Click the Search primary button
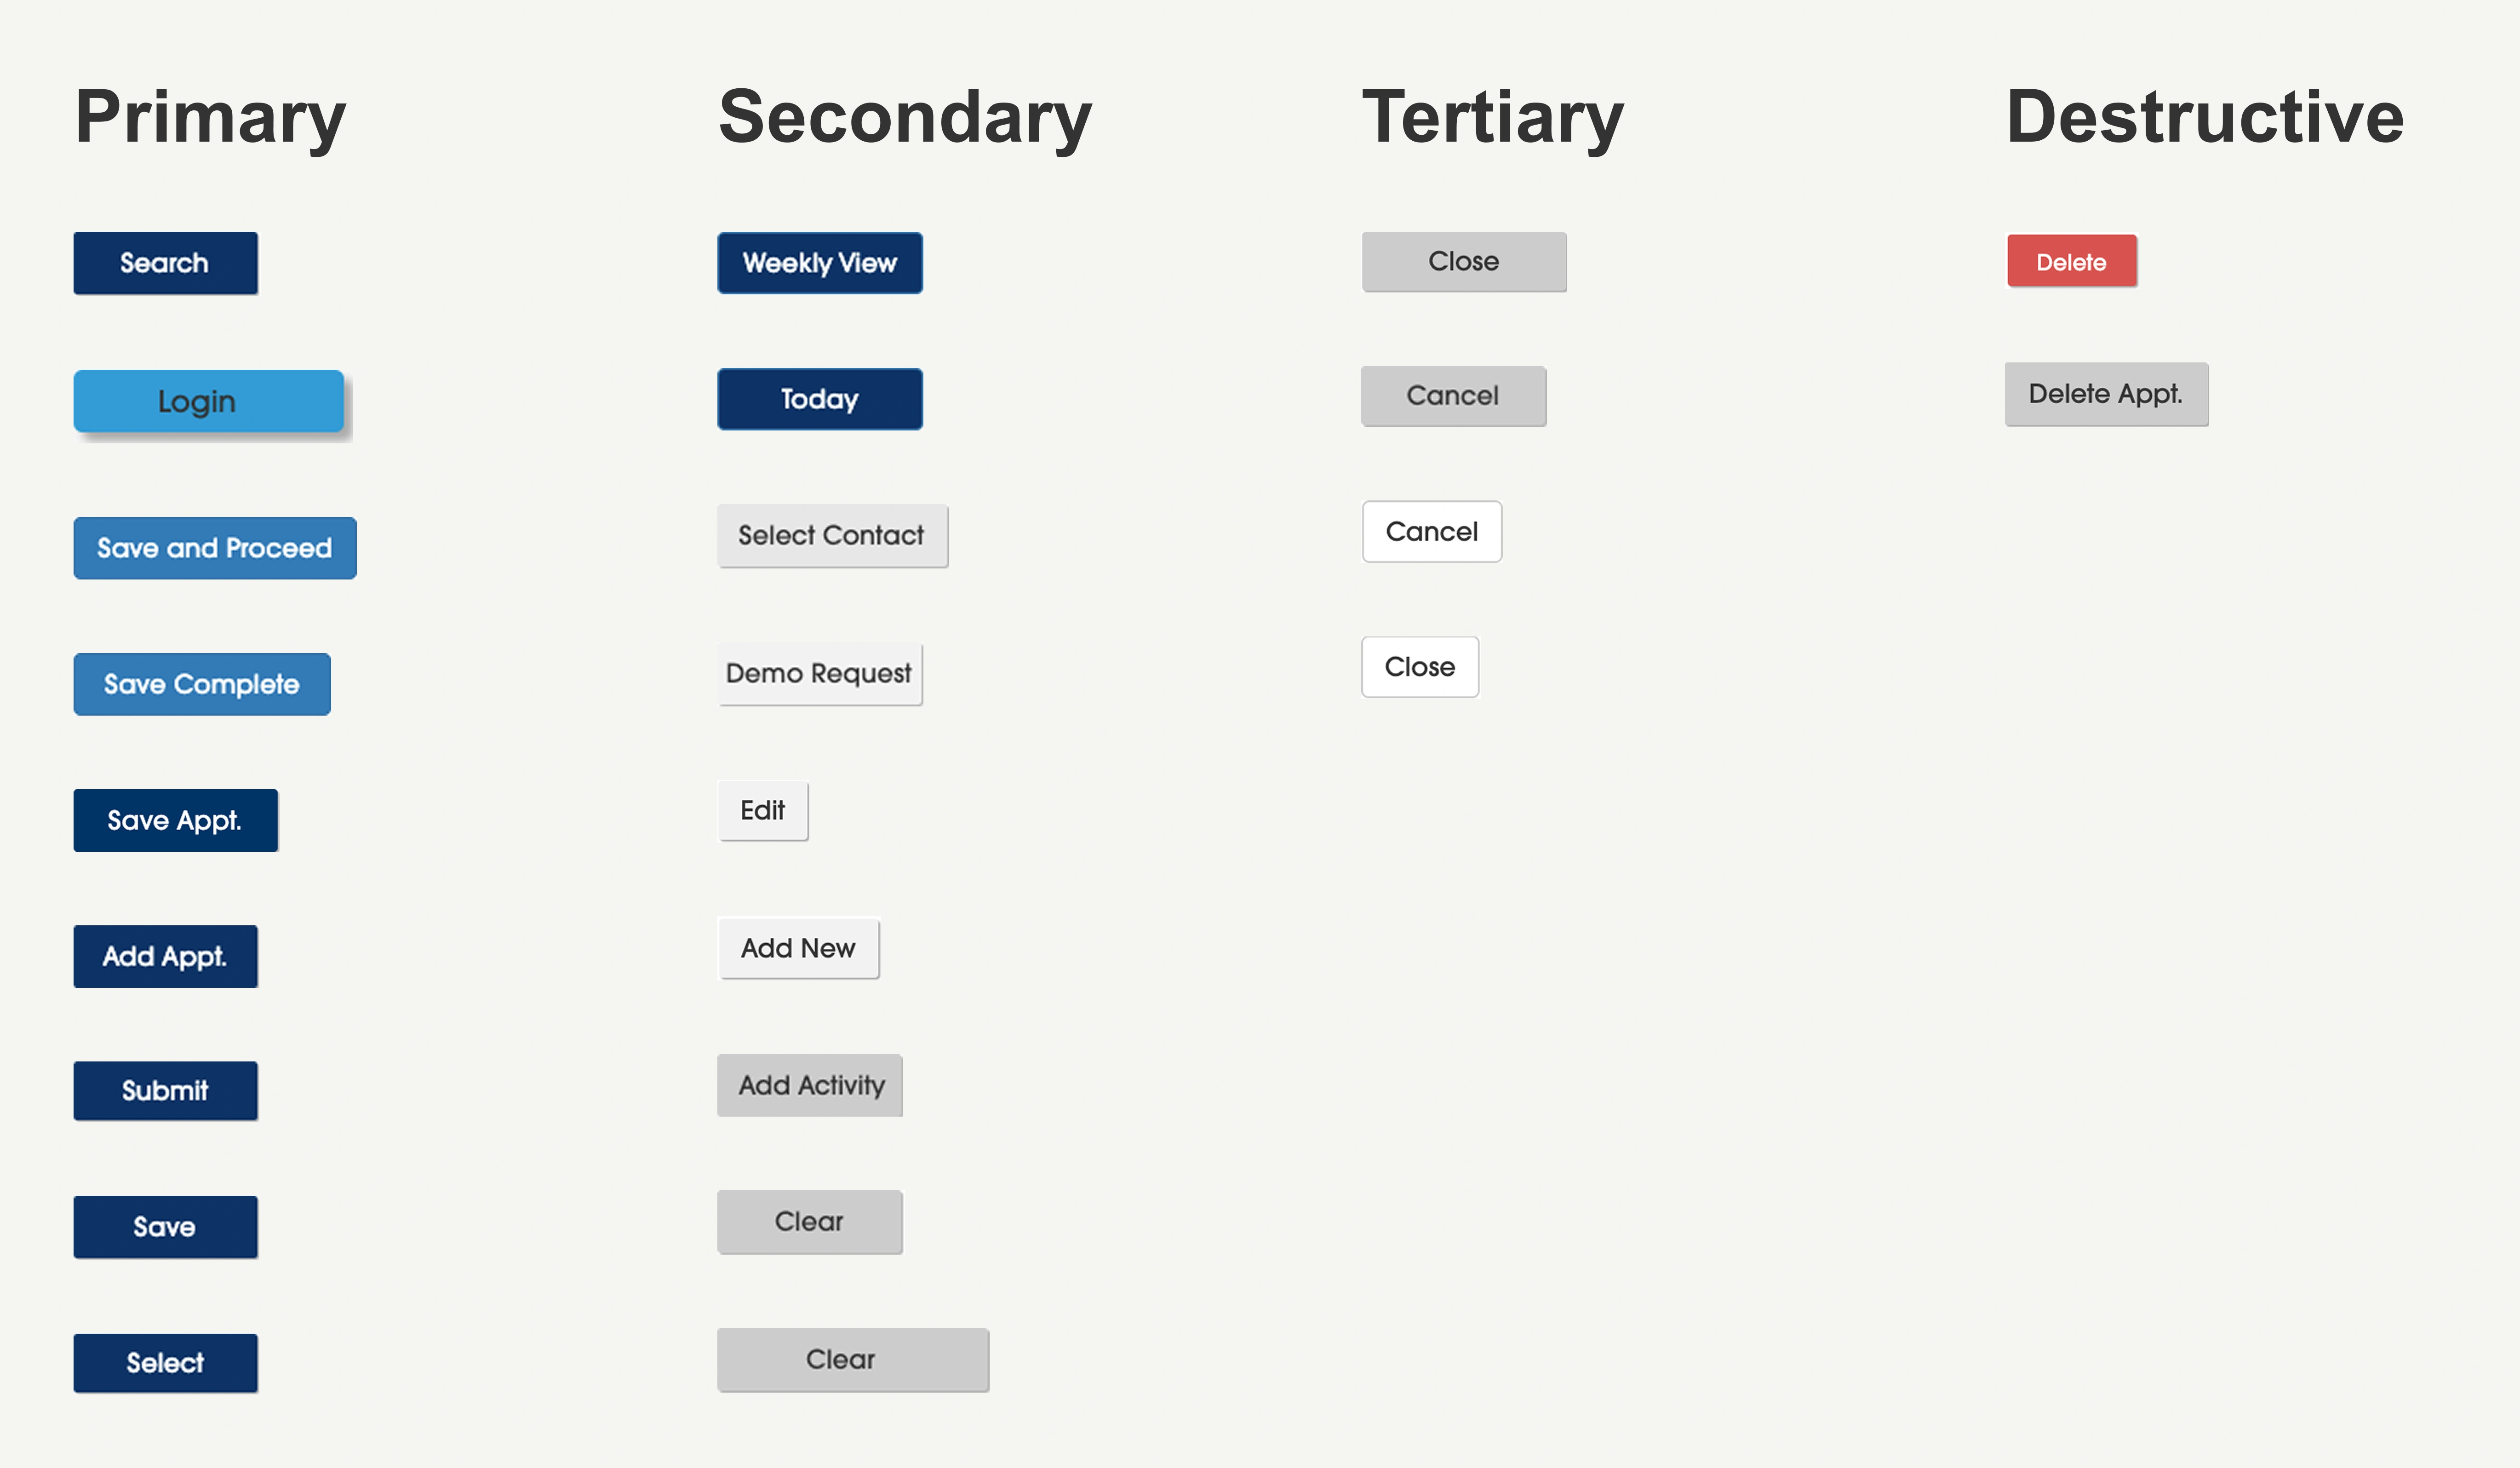 click(x=165, y=262)
